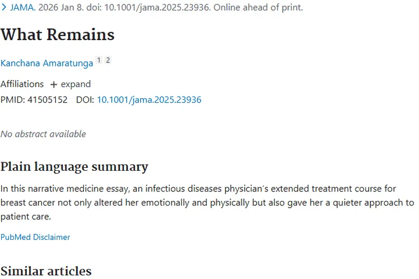Open the PubMed Disclaimer link

tap(35, 237)
